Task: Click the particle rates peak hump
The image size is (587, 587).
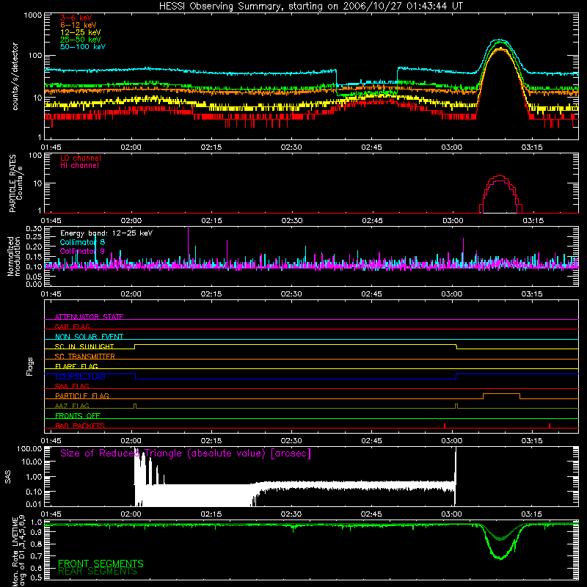Action: 500,176
